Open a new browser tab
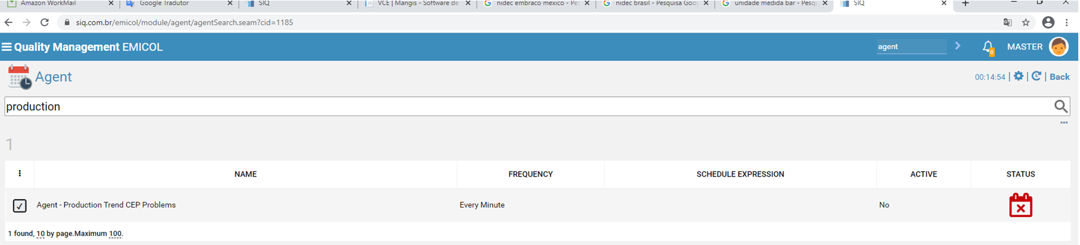1080x245 pixels. pyautogui.click(x=965, y=3)
